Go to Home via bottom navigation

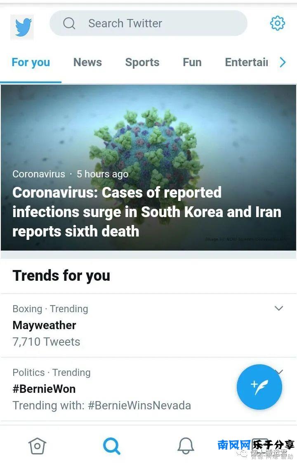37,446
